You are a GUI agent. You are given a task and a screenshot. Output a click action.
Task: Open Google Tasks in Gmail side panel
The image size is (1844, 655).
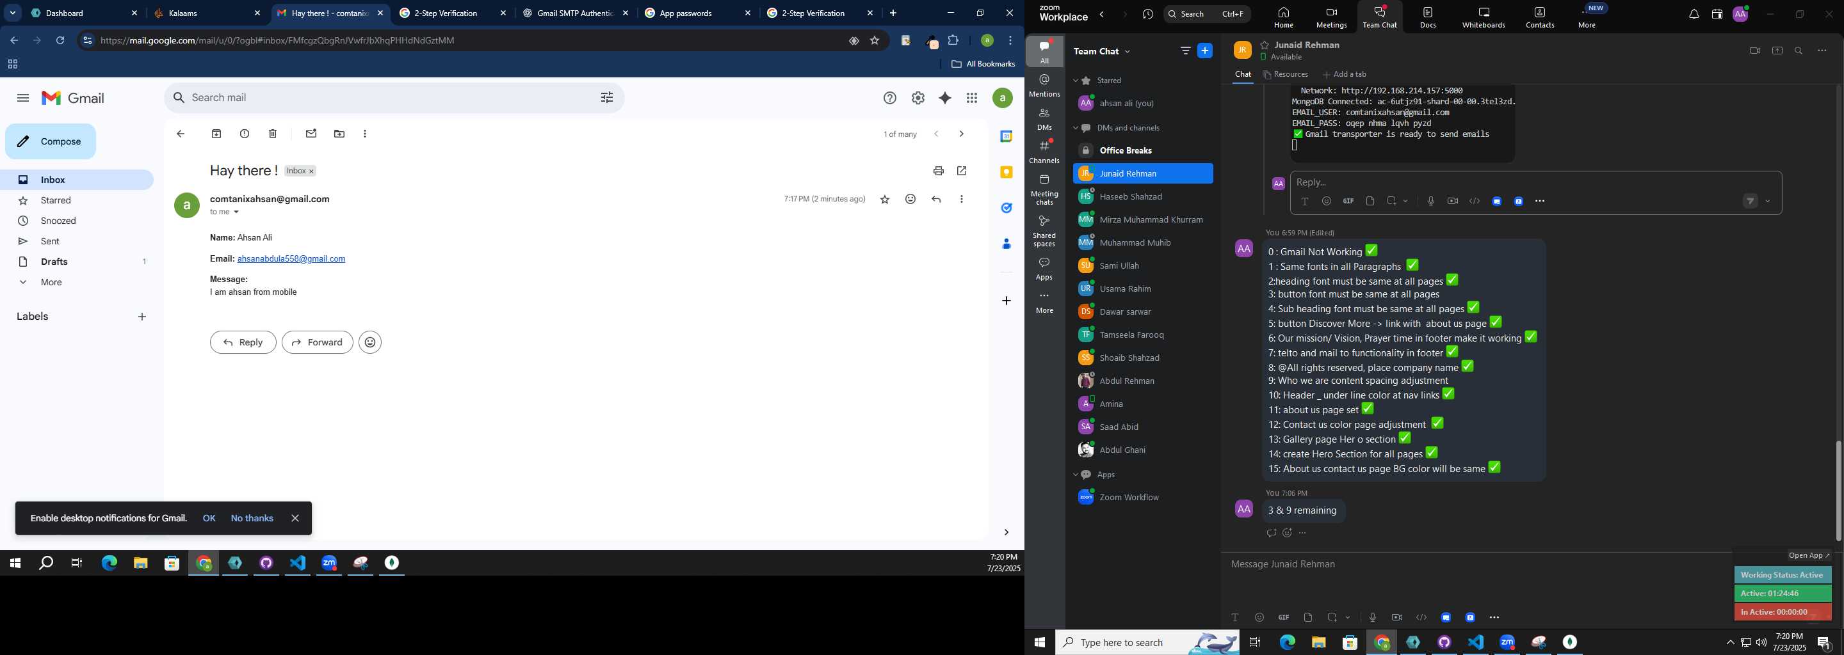(1007, 208)
